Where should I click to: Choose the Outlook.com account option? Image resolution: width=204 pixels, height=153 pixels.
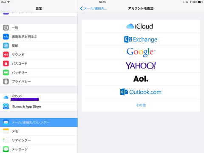click(x=141, y=92)
